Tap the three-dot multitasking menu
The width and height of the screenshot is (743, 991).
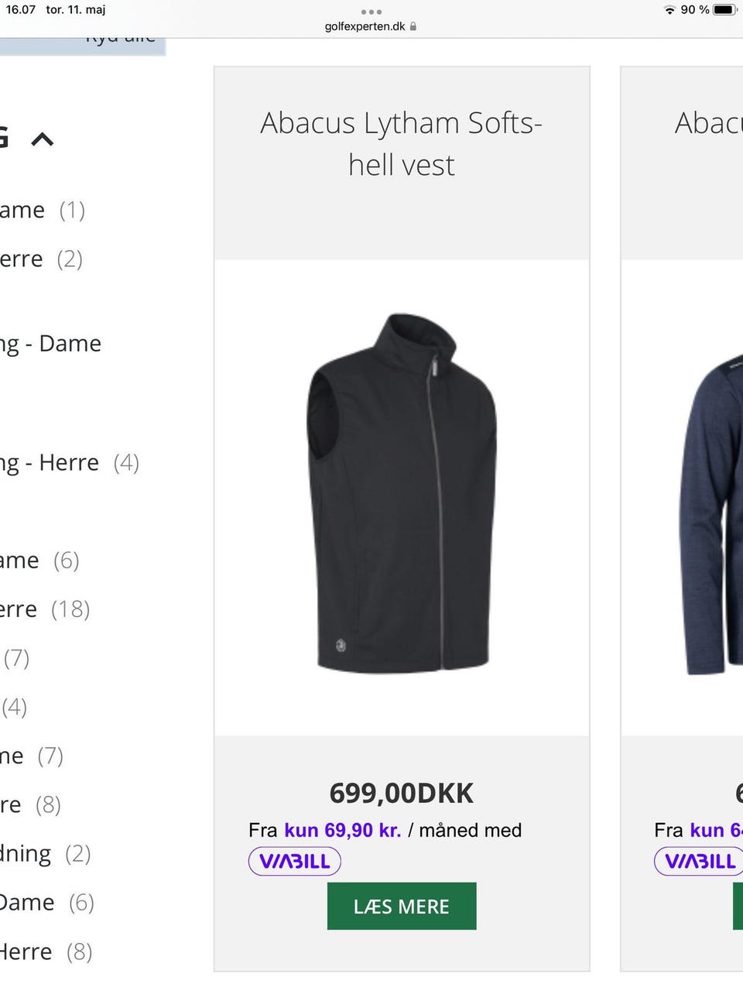pos(371,12)
